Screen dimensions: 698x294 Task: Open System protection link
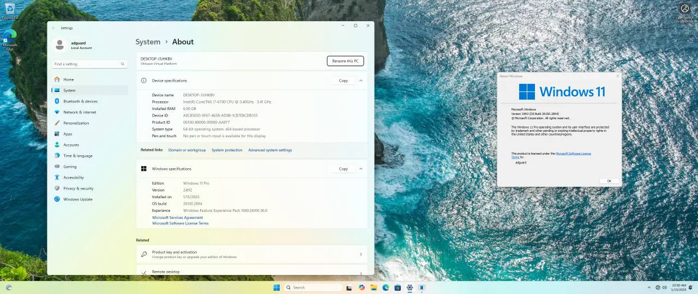click(x=227, y=150)
